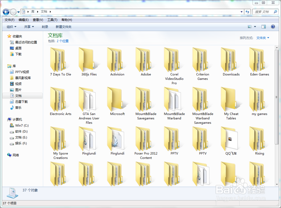
Task: Select the my games folder
Action: click(x=259, y=102)
